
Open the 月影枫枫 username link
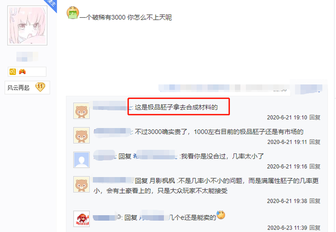coord(162,181)
